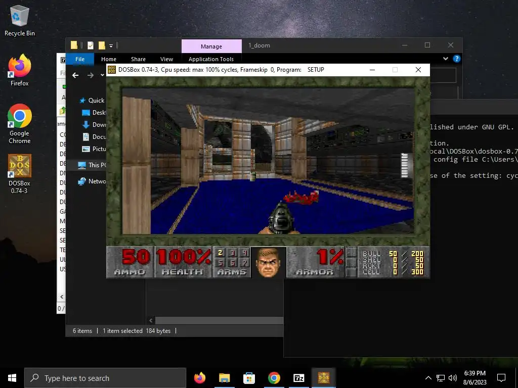This screenshot has width=518, height=388.
Task: Open the Explorer Help question mark icon
Action: 457,59
